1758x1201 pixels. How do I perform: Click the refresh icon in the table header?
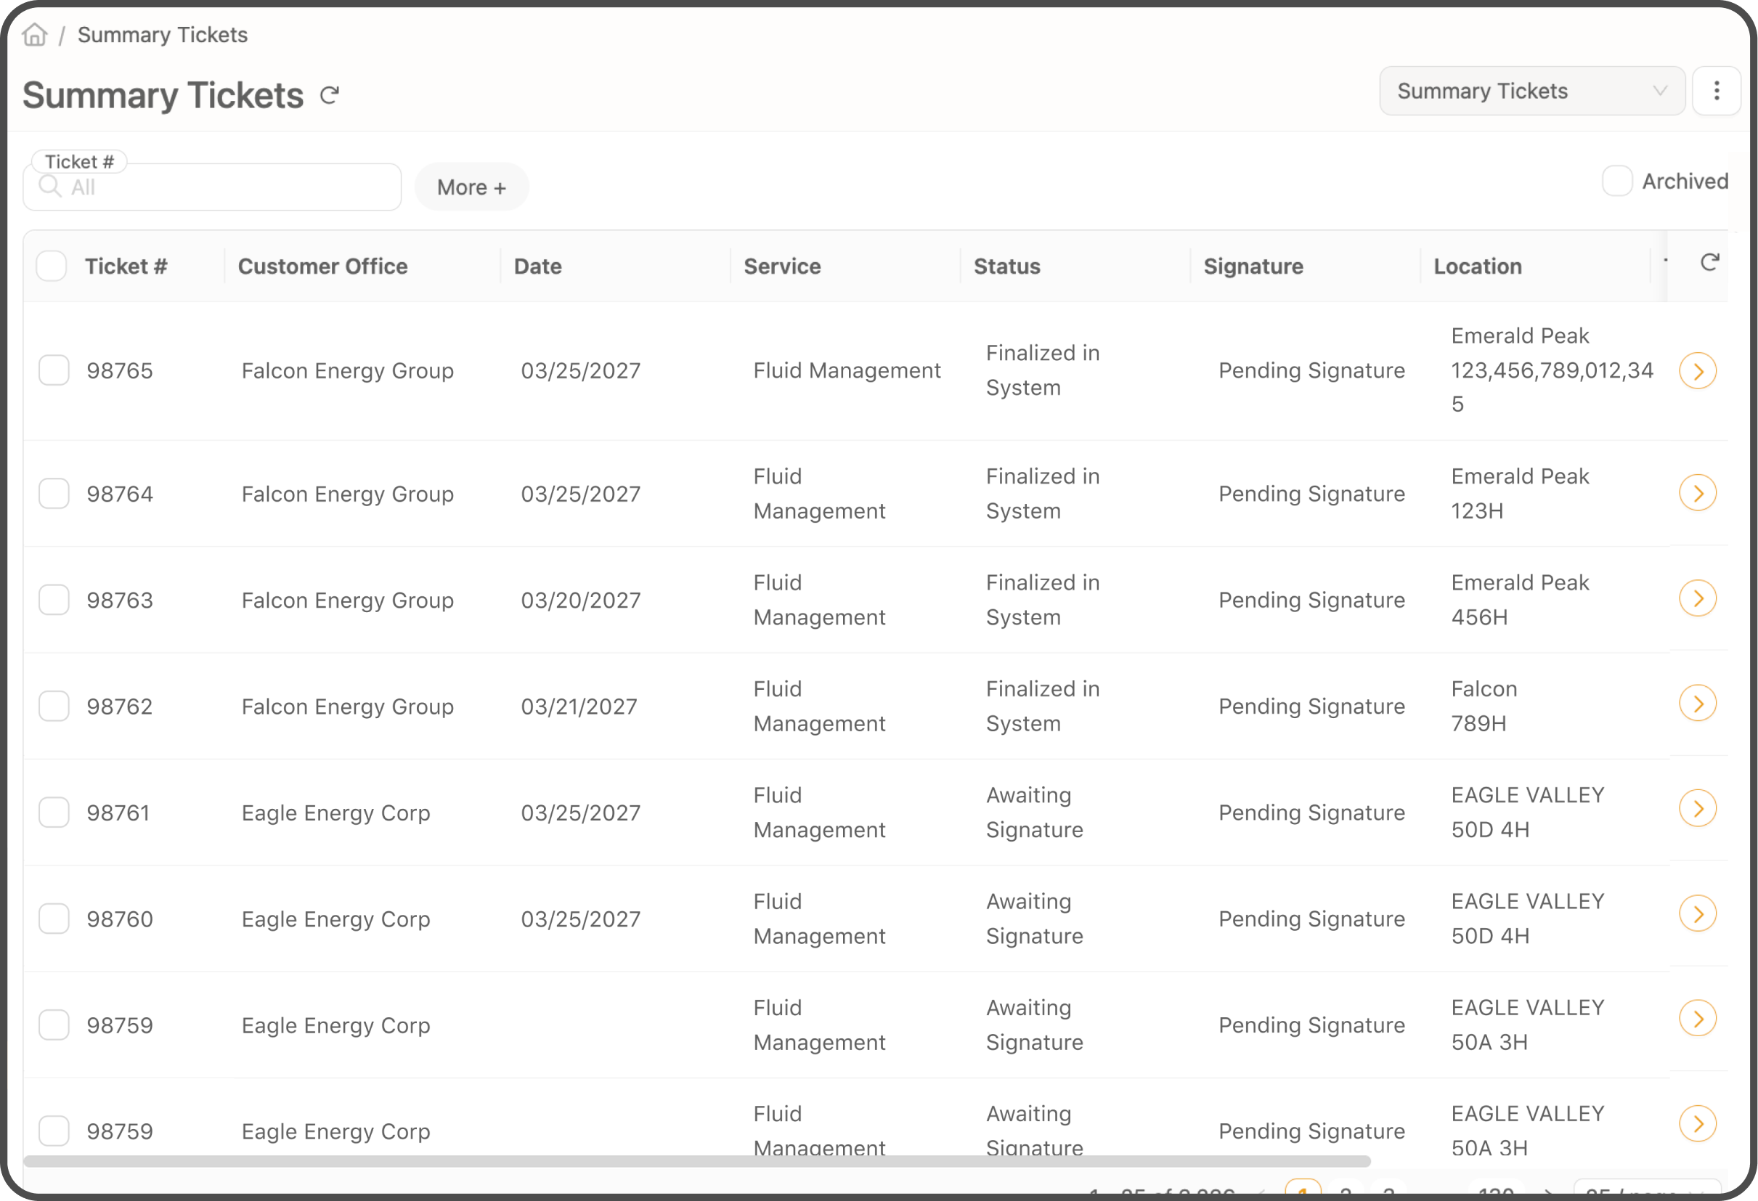(x=1711, y=261)
